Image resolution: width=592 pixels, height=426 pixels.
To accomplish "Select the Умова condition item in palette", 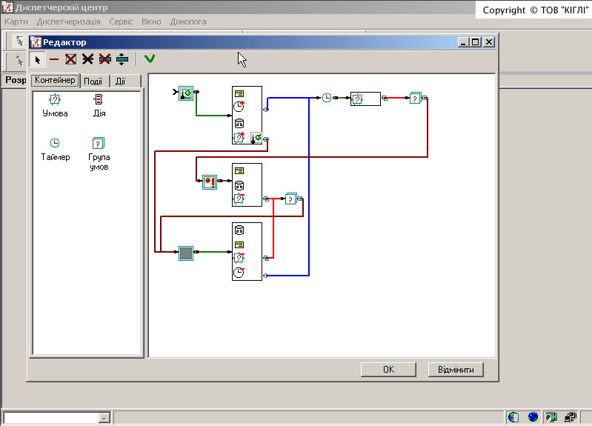I will 55,105.
